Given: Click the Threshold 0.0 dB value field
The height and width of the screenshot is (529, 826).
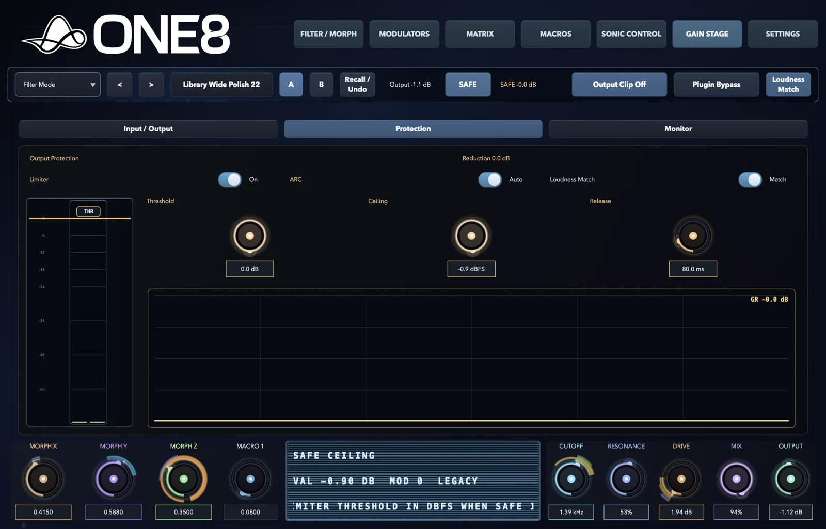Looking at the screenshot, I should pyautogui.click(x=250, y=269).
